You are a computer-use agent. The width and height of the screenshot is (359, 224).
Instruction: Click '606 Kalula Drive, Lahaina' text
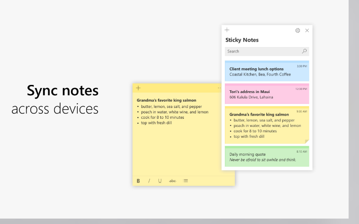coord(251,97)
